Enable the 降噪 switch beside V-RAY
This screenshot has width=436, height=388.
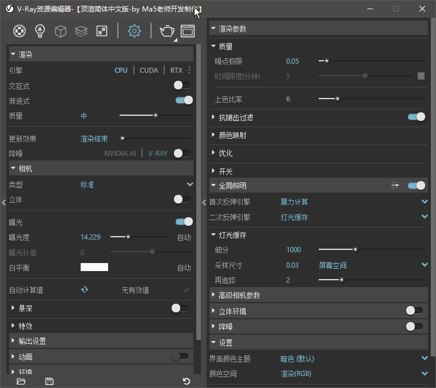click(183, 153)
